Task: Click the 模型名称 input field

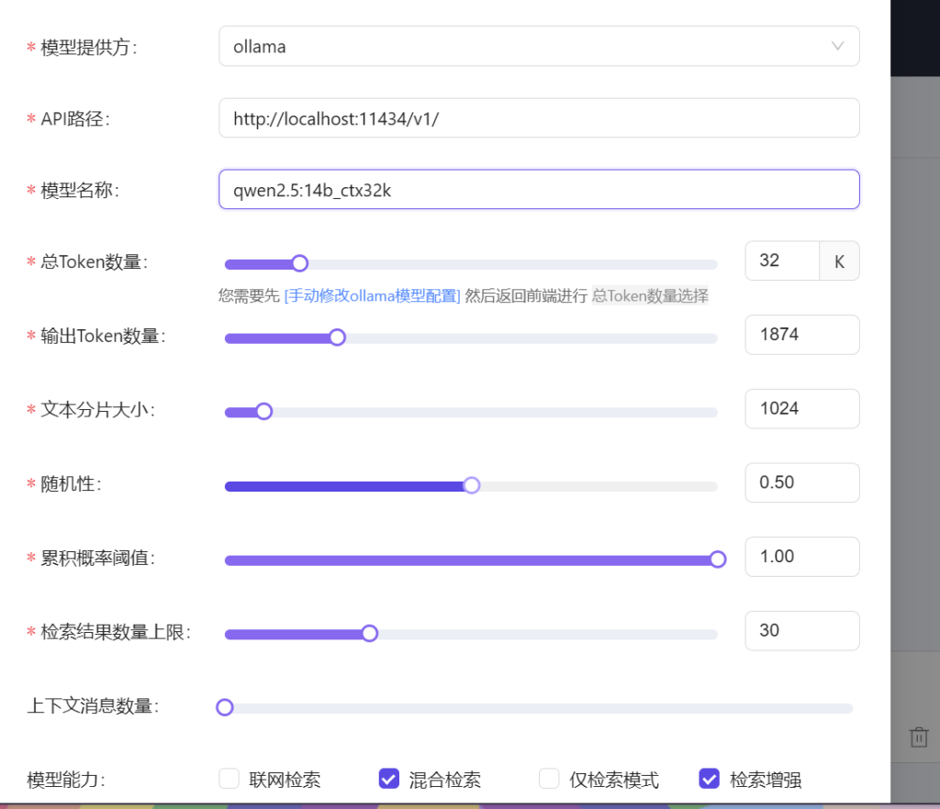Action: pyautogui.click(x=539, y=189)
